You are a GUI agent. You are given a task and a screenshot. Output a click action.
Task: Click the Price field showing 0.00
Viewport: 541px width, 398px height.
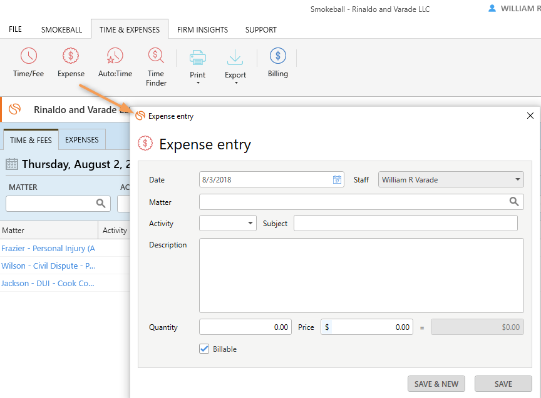tap(367, 327)
